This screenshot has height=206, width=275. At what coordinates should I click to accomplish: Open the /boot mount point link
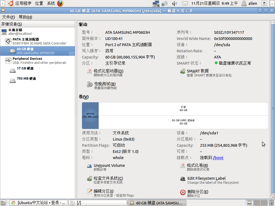click(x=218, y=158)
